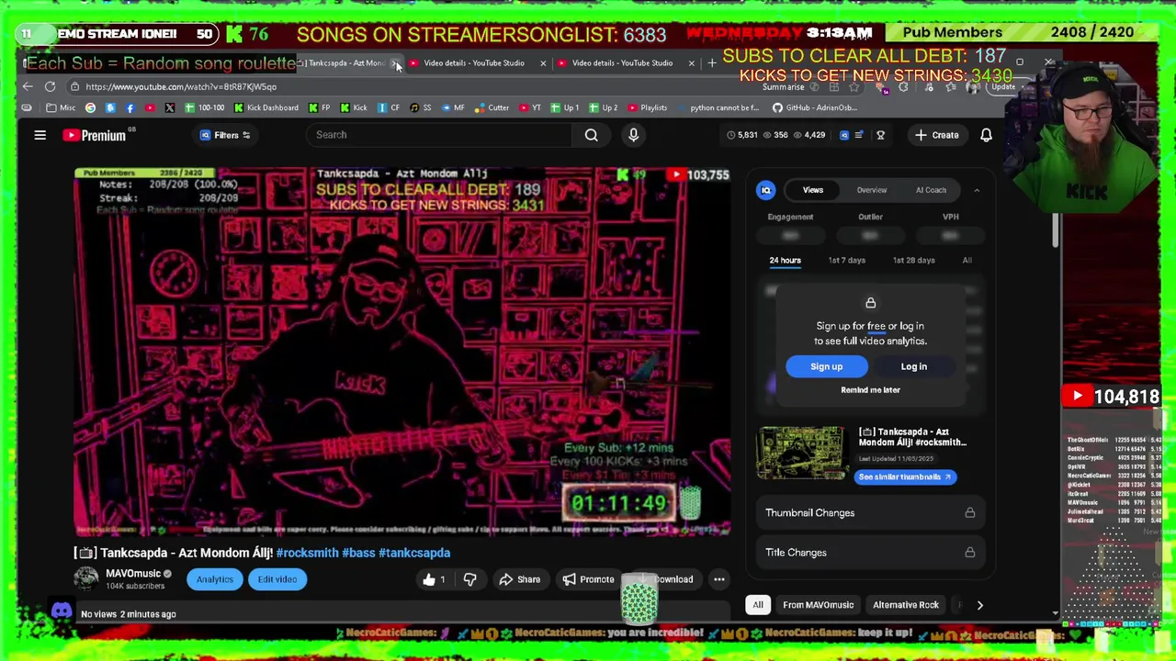Open the Cutter bookmark
The image size is (1176, 661).
492,107
